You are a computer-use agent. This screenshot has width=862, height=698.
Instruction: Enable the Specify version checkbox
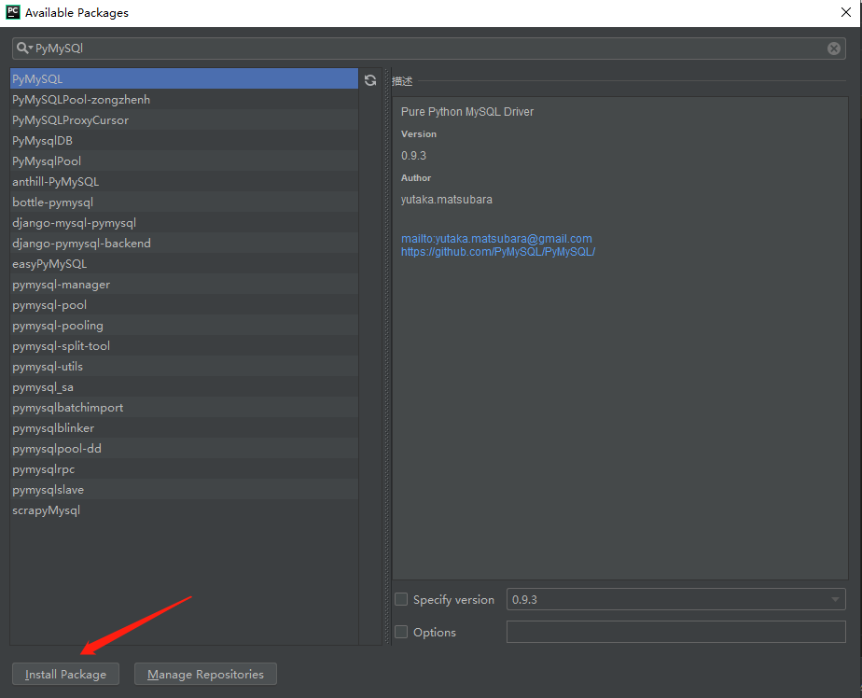(x=401, y=599)
